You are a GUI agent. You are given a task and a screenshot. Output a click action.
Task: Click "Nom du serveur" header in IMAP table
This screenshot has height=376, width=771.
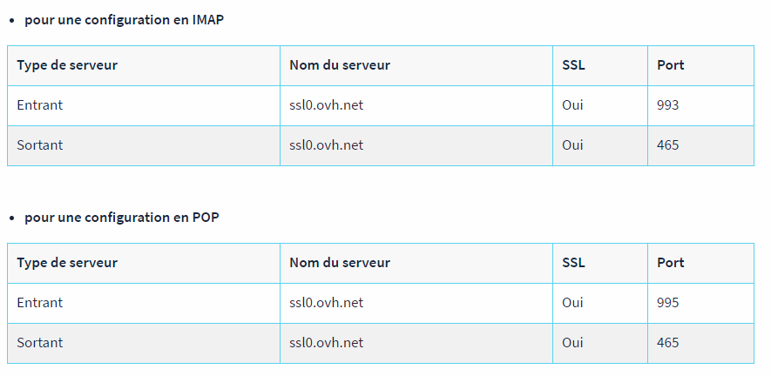click(x=340, y=65)
